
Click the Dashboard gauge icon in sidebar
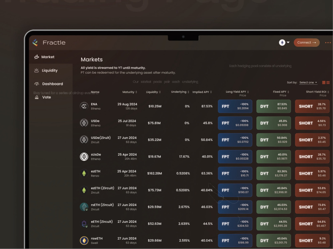[x=37, y=84]
